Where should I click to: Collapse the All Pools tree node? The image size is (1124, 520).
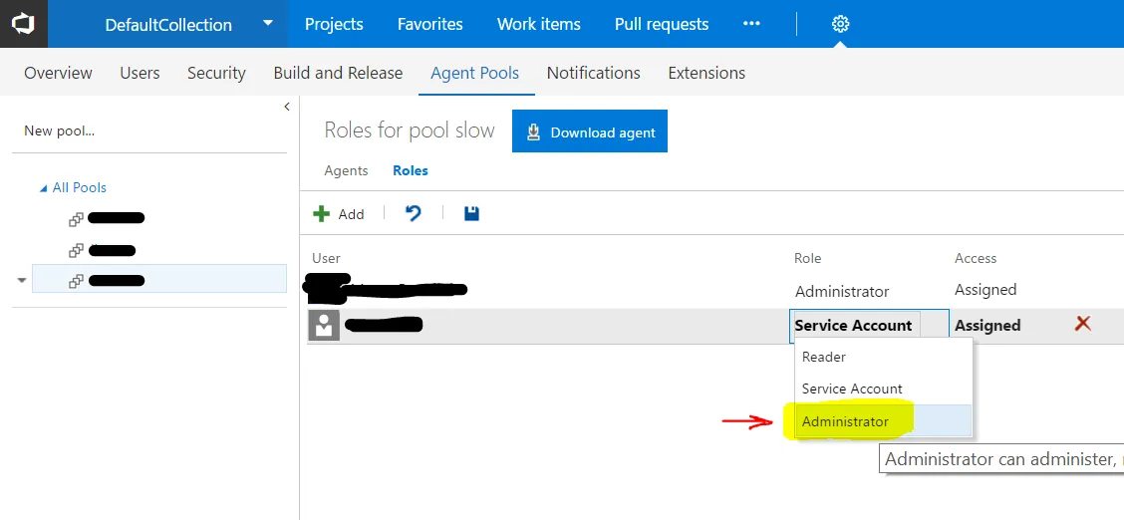tap(43, 188)
